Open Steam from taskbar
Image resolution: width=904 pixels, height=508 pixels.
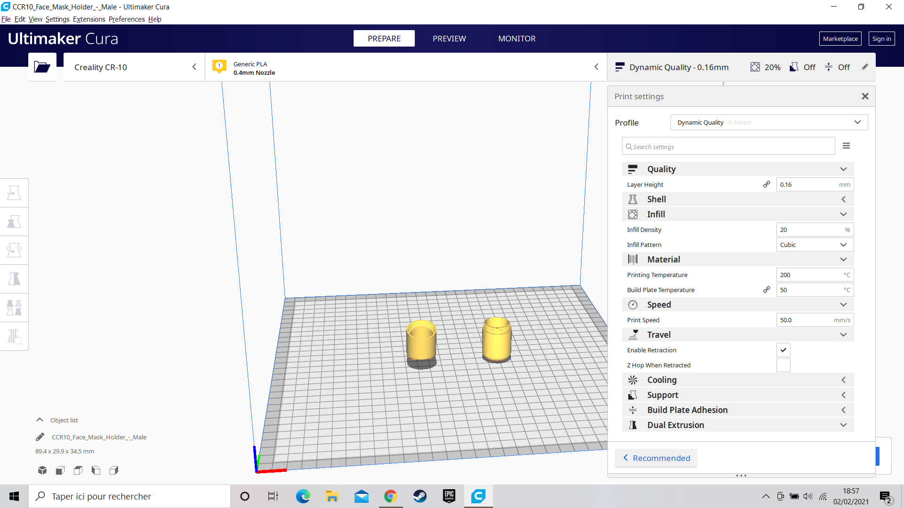point(420,496)
